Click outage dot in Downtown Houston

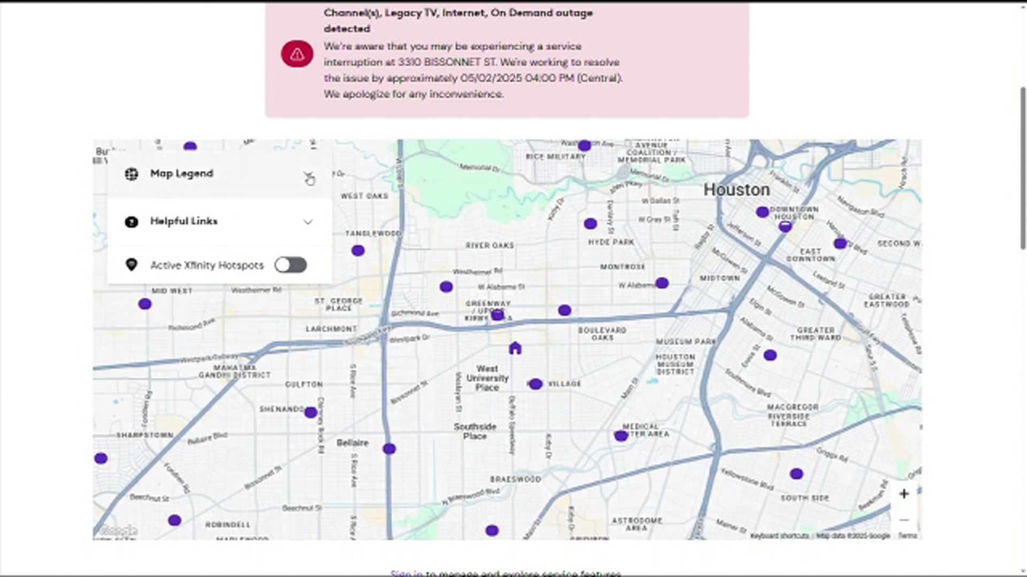pos(762,212)
